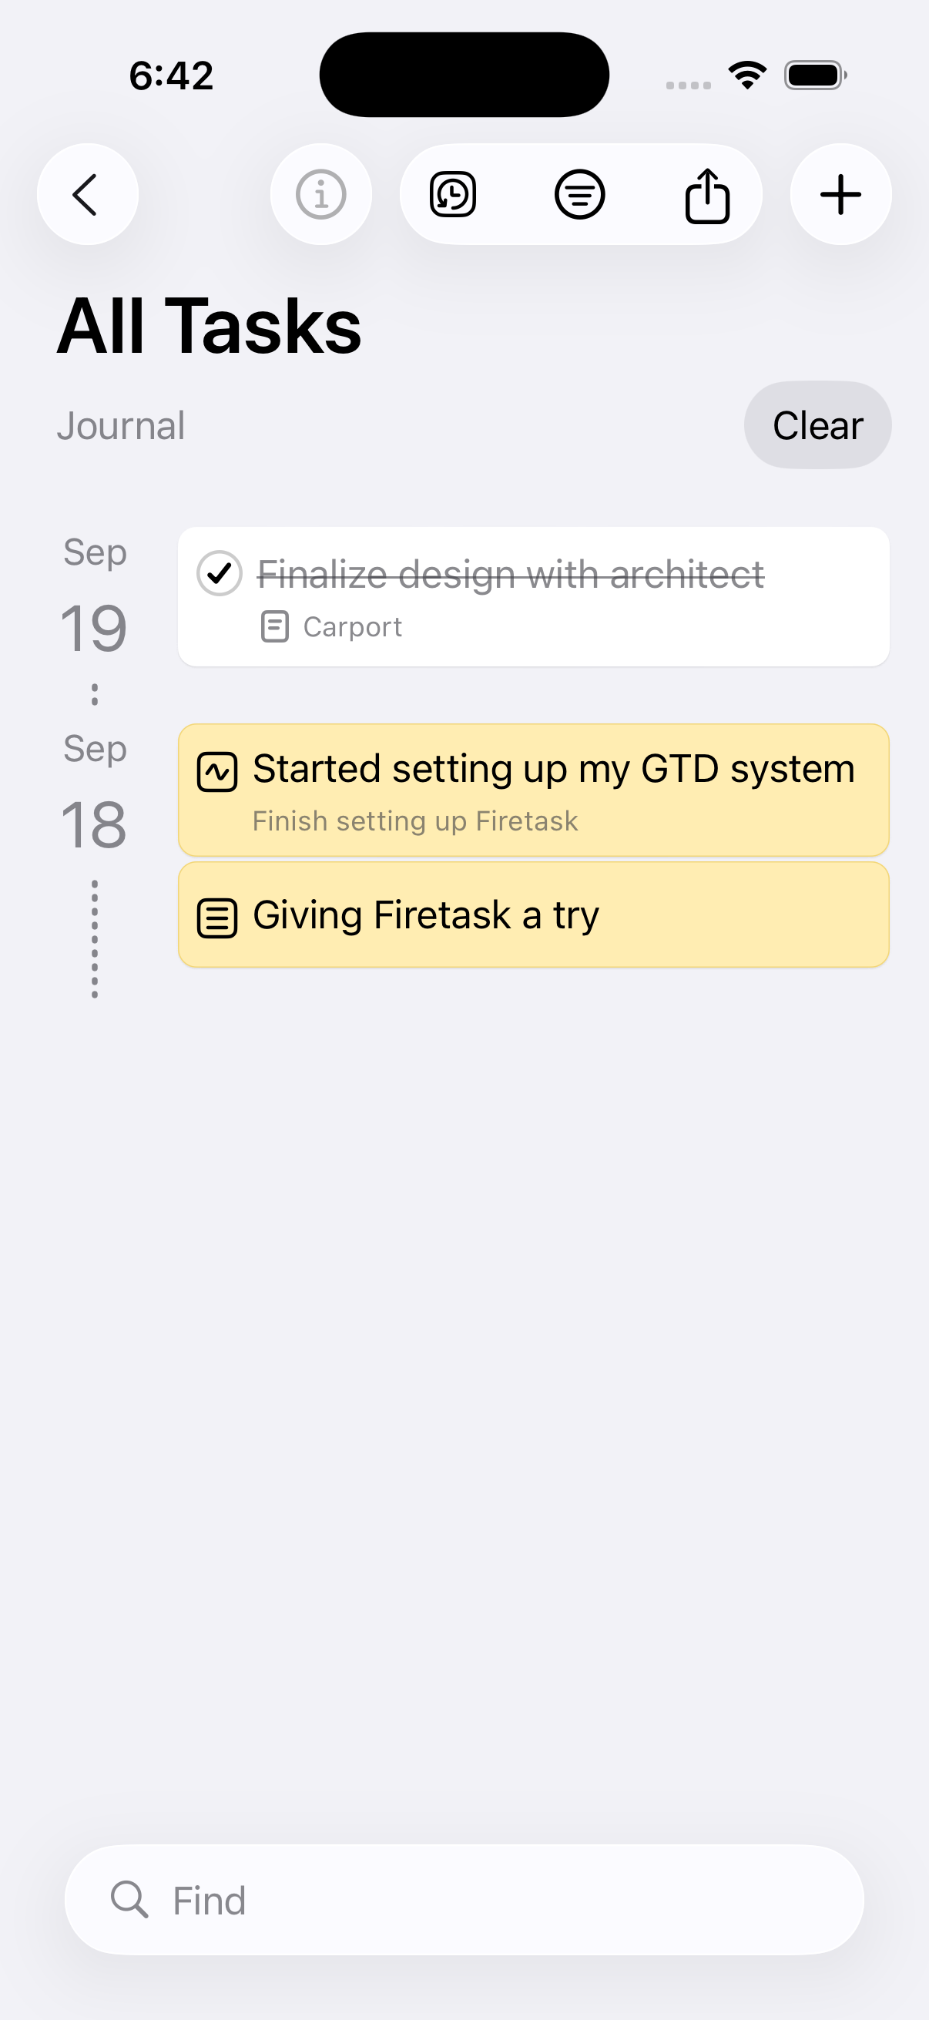Uncheck the Finalize design with architect task
This screenshot has height=2020, width=929.
pyautogui.click(x=220, y=573)
